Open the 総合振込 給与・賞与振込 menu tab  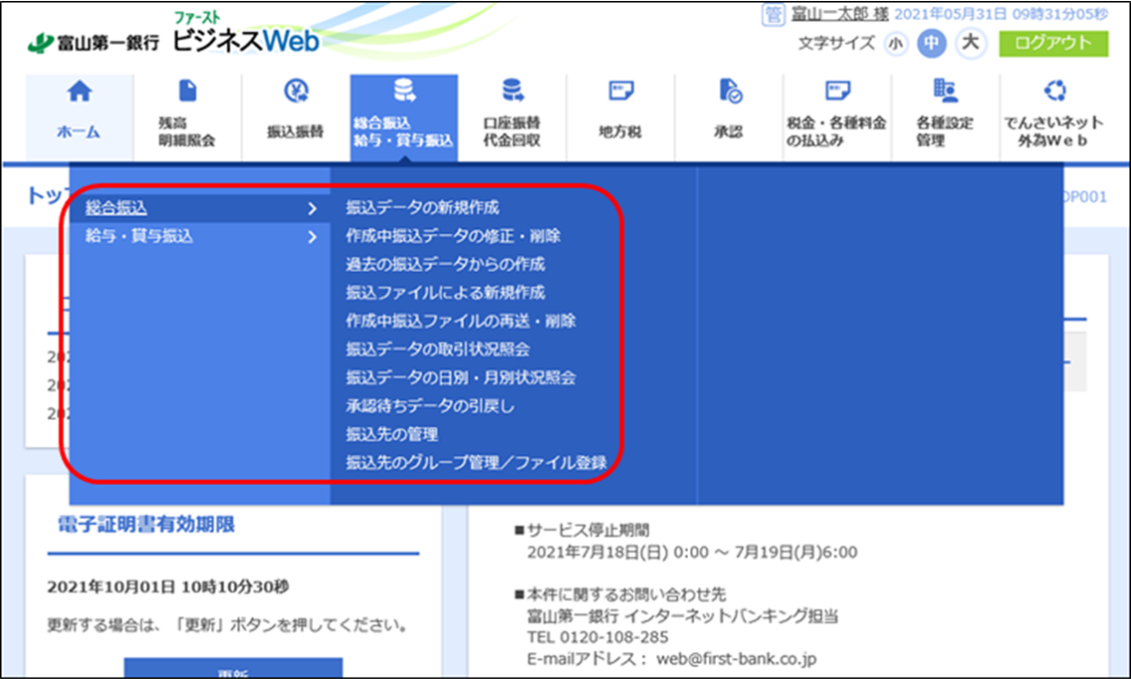pyautogui.click(x=403, y=117)
